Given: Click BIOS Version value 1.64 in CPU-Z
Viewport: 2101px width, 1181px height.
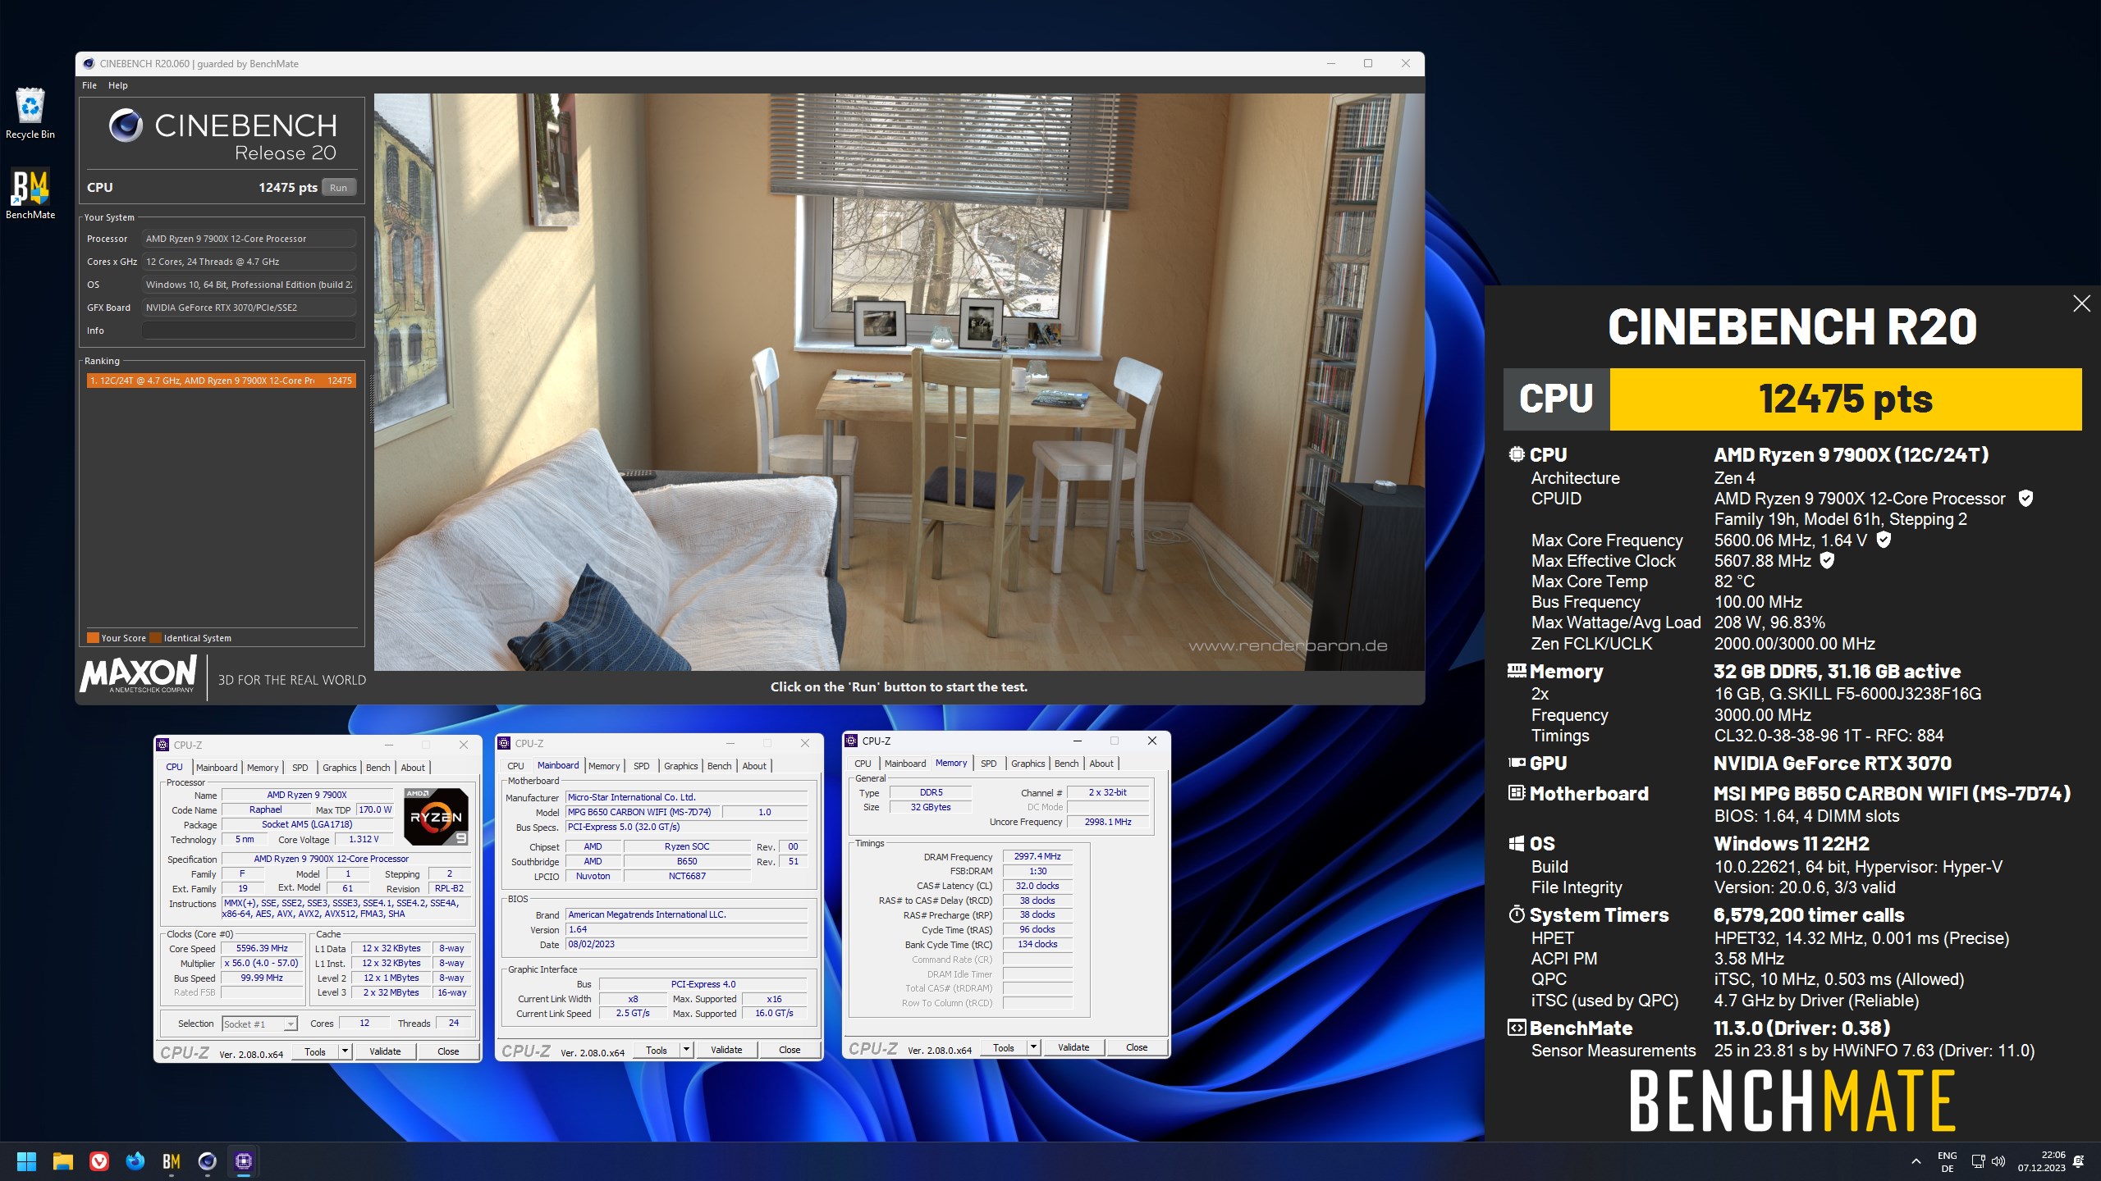Looking at the screenshot, I should [x=686, y=929].
